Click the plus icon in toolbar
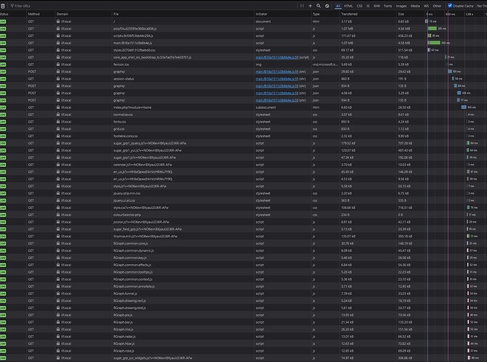 pyautogui.click(x=309, y=5)
